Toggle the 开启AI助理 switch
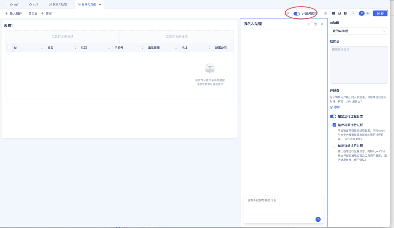 pyautogui.click(x=297, y=13)
